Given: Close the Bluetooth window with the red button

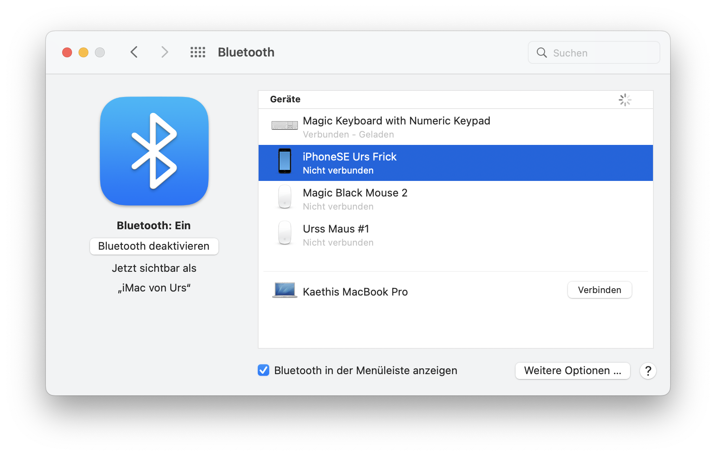Looking at the screenshot, I should pos(67,52).
